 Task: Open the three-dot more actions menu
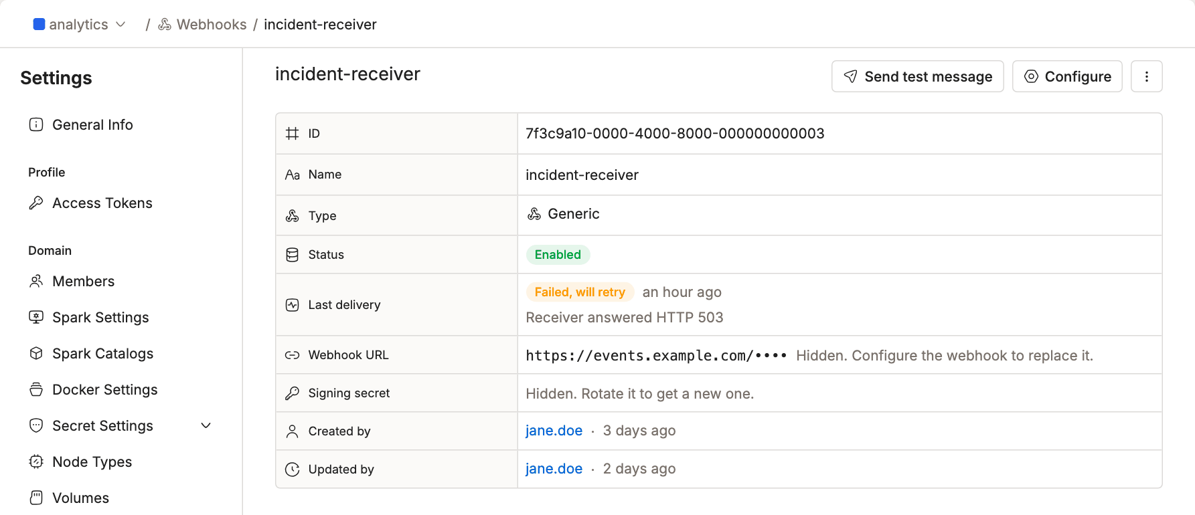click(x=1146, y=76)
